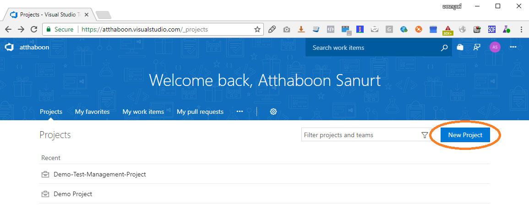The height and width of the screenshot is (208, 529).
Task: Click the pencil extension icon
Action: pyautogui.click(x=272, y=30)
